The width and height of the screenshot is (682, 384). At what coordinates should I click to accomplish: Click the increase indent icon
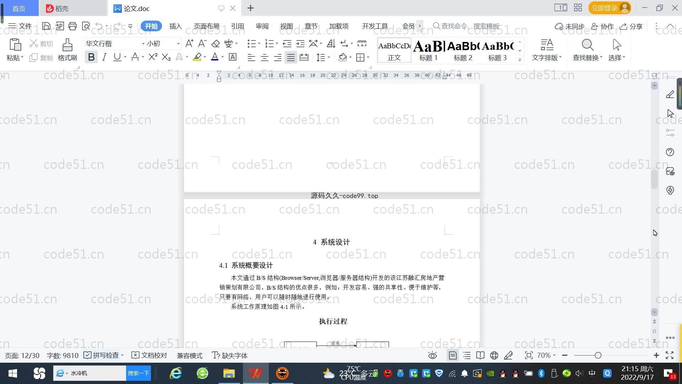pyautogui.click(x=300, y=43)
